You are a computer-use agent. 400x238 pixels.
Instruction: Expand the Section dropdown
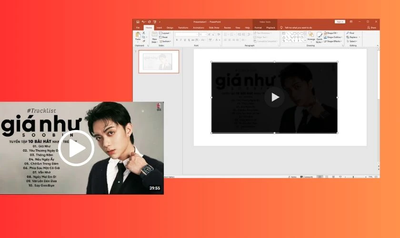[165, 41]
